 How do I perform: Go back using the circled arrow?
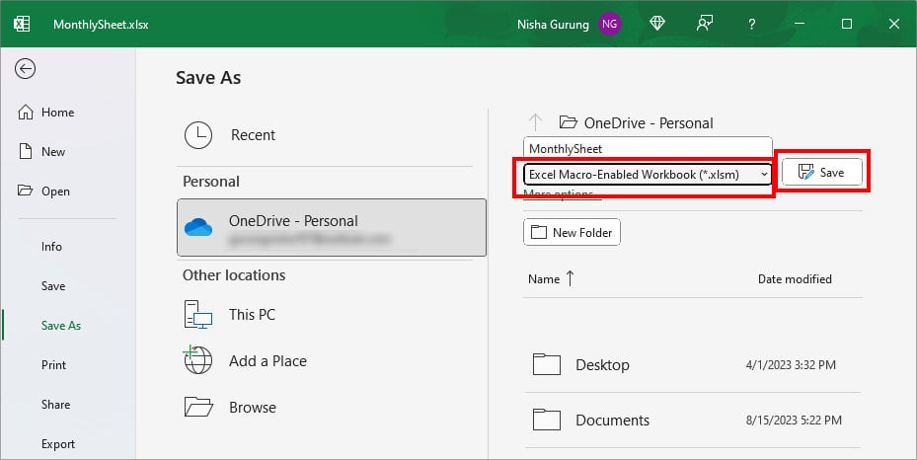point(25,69)
